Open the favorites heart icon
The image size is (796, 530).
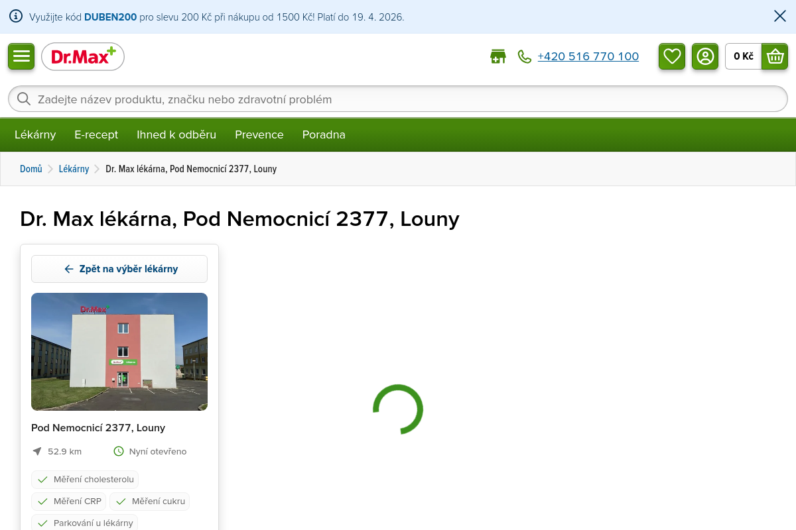coord(672,56)
